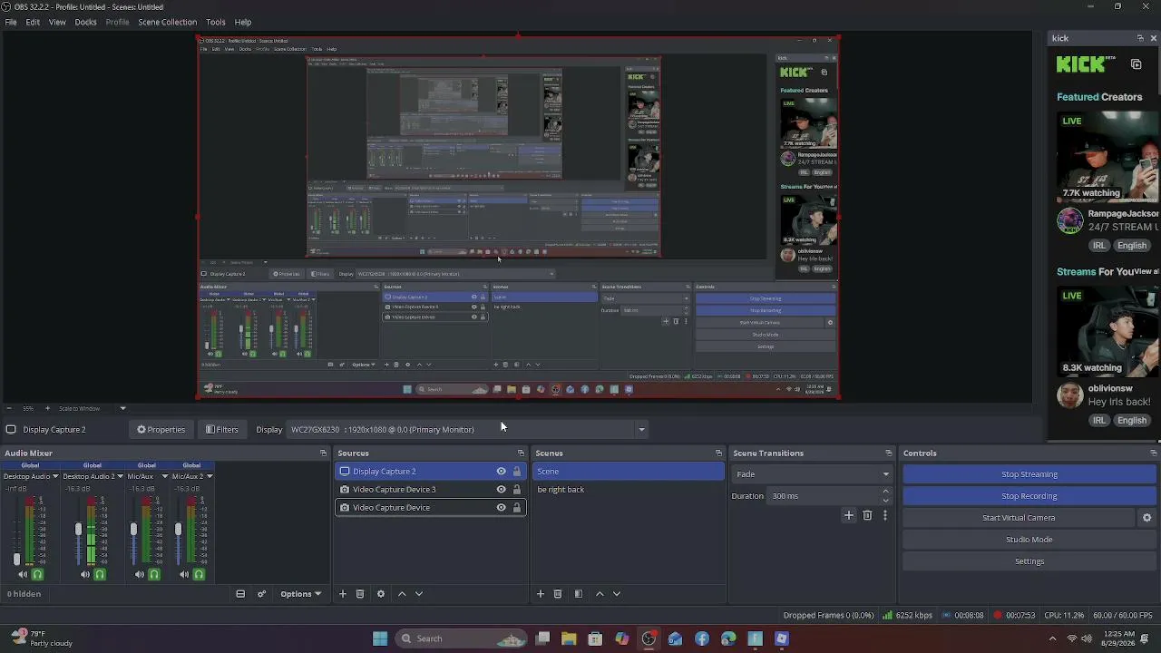
Task: Unlock the Video Capture Device 3 source
Action: [517, 490]
